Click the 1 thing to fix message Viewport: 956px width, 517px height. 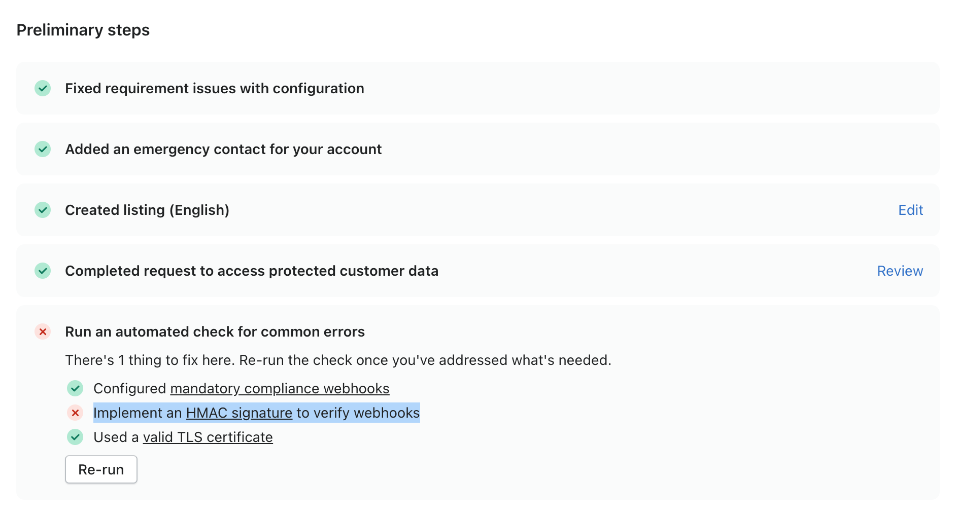pyautogui.click(x=338, y=360)
